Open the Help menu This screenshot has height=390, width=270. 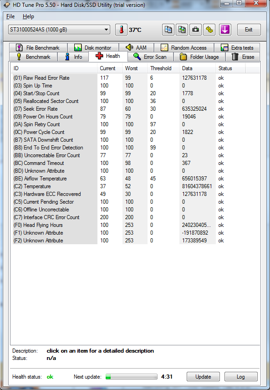[x=28, y=16]
